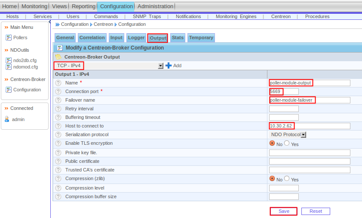Image resolution: width=362 pixels, height=218 pixels.
Task: Go to the SNMP Traps submenu
Action: tap(147, 16)
